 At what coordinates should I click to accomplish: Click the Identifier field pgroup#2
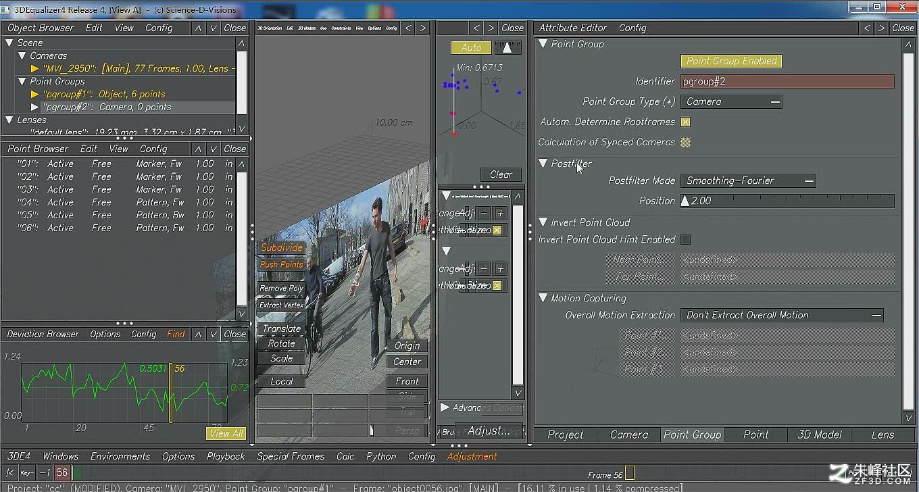click(787, 81)
